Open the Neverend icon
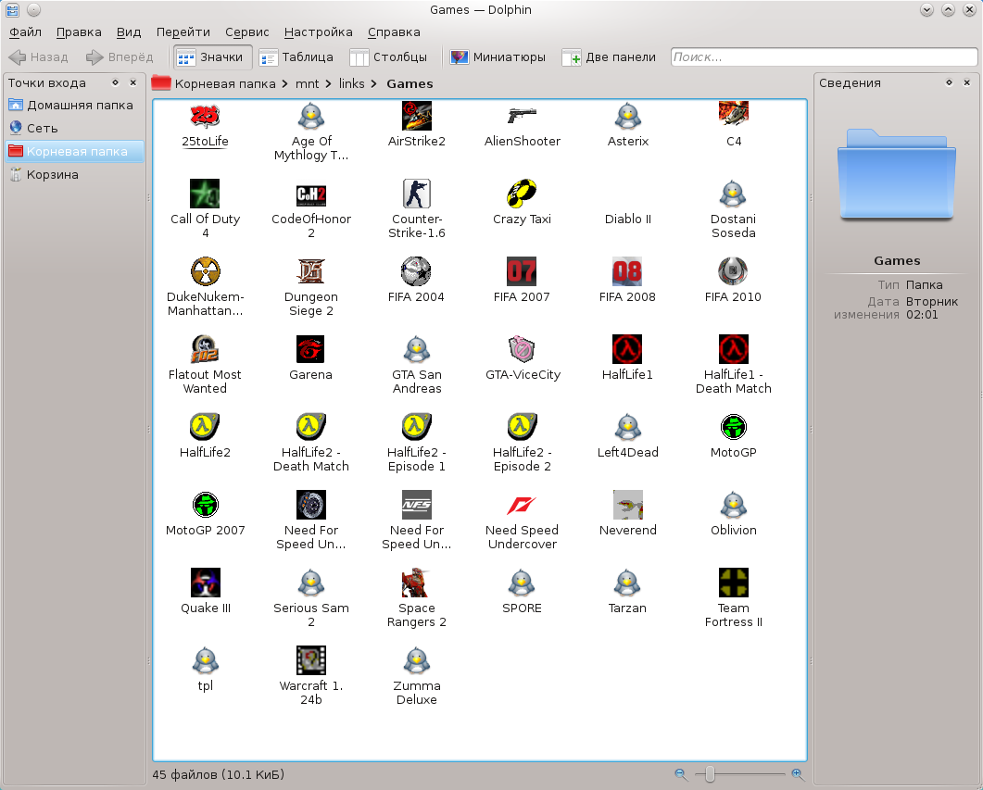This screenshot has width=983, height=790. click(x=627, y=505)
